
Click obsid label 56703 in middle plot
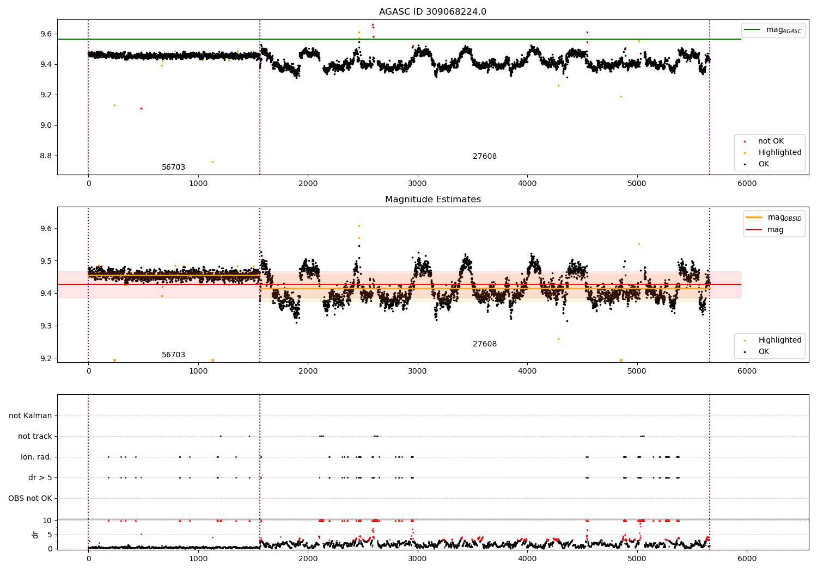tap(173, 355)
